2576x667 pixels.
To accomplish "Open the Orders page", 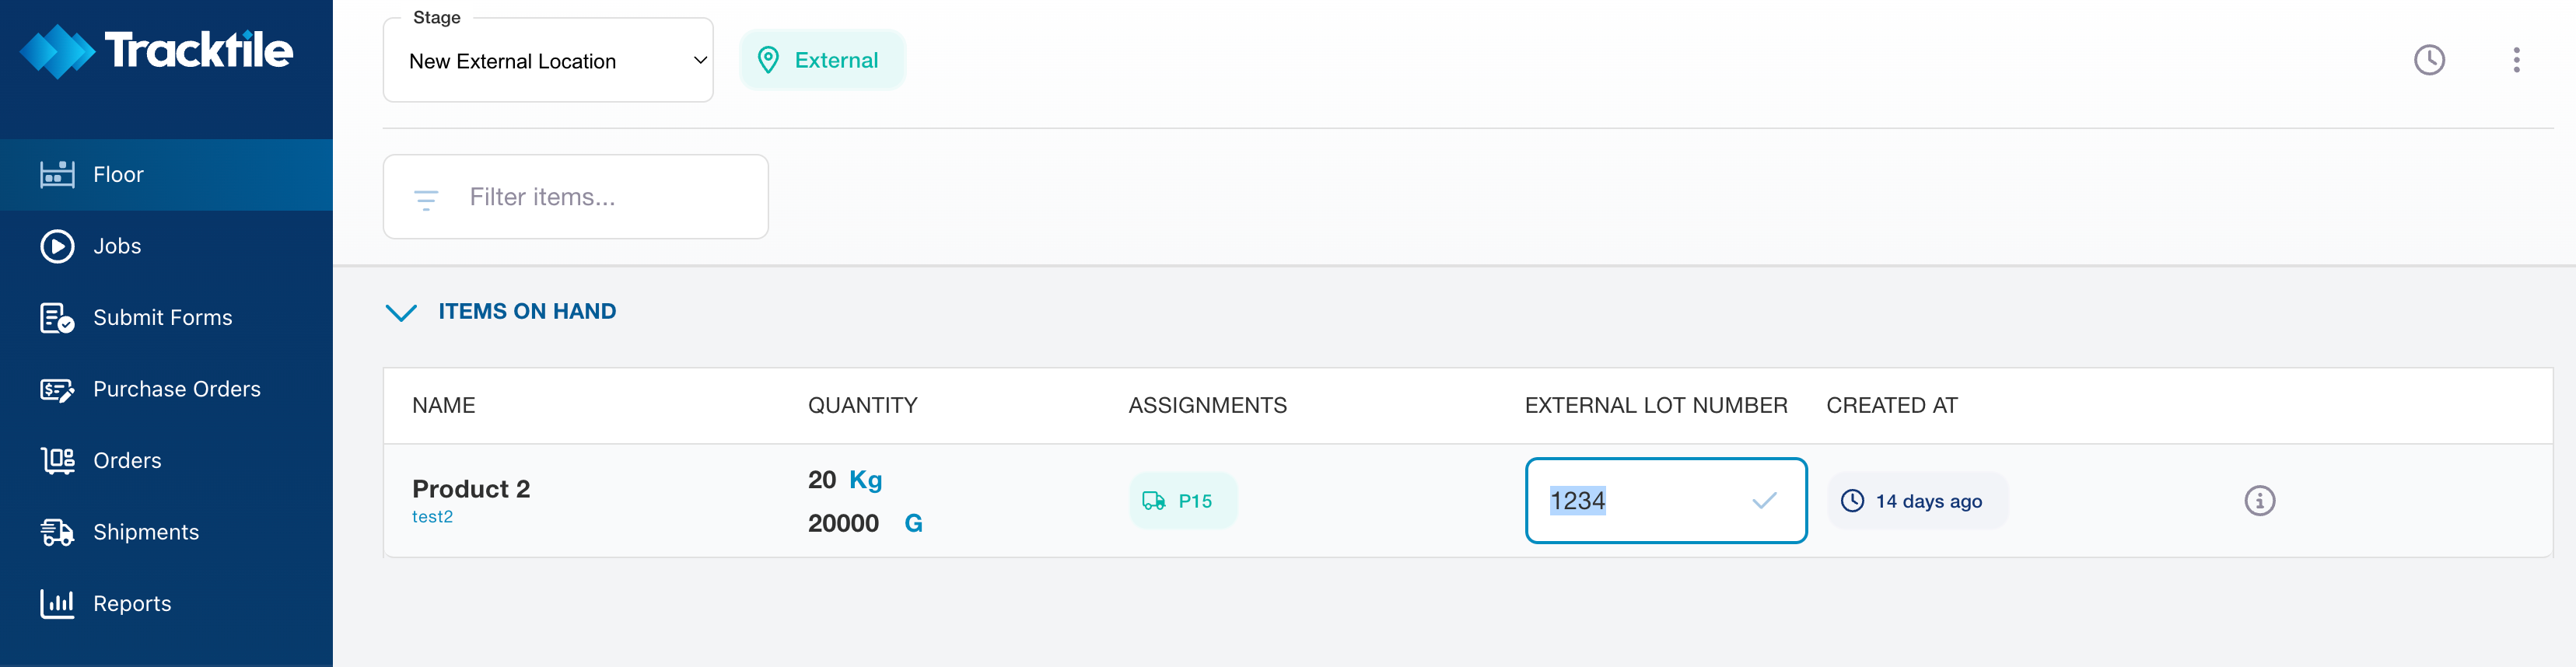I will pyautogui.click(x=127, y=461).
